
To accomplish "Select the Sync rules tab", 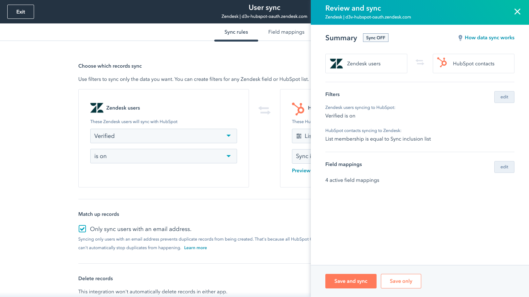I will pyautogui.click(x=236, y=32).
